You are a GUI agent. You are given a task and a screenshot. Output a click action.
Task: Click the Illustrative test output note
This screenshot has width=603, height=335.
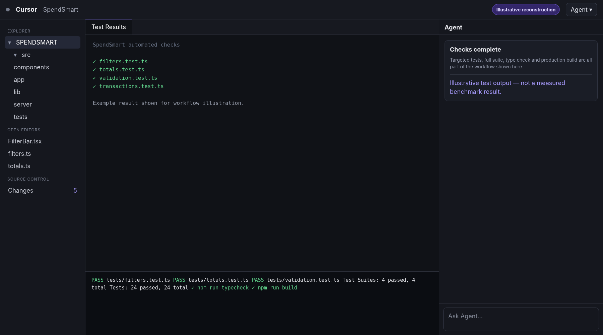pyautogui.click(x=507, y=87)
